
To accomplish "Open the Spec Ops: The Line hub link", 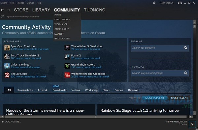I will 22,46.
